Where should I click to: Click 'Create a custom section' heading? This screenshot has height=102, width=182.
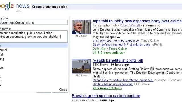coord(50,7)
